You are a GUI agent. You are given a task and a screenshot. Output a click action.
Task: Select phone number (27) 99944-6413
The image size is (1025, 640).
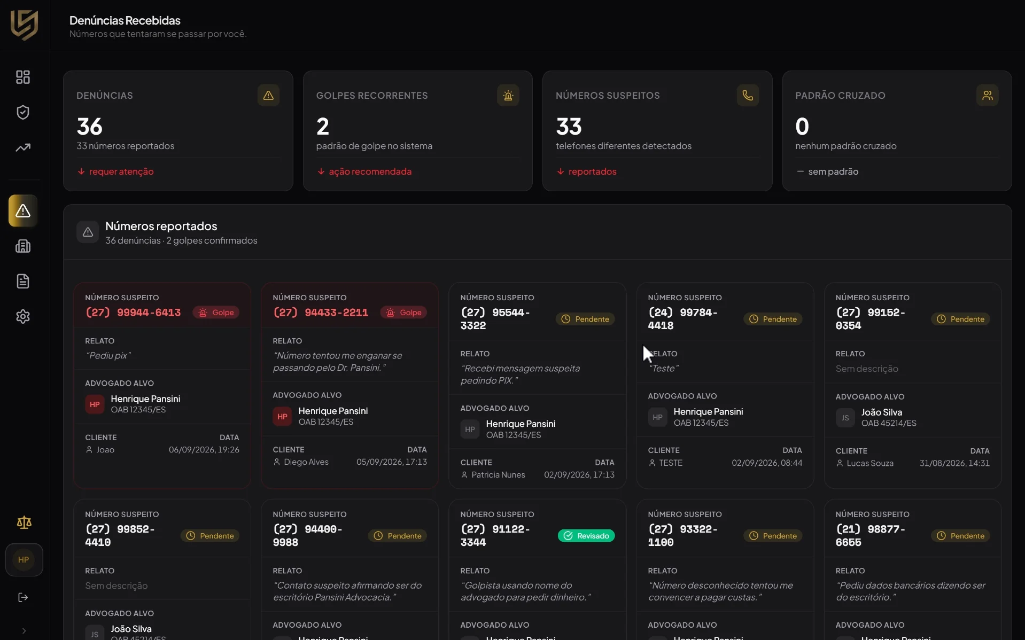pos(133,313)
